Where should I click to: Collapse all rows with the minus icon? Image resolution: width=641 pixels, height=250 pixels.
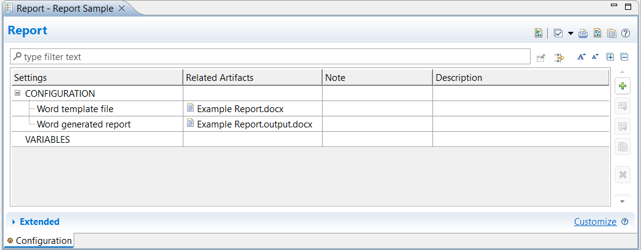click(624, 57)
